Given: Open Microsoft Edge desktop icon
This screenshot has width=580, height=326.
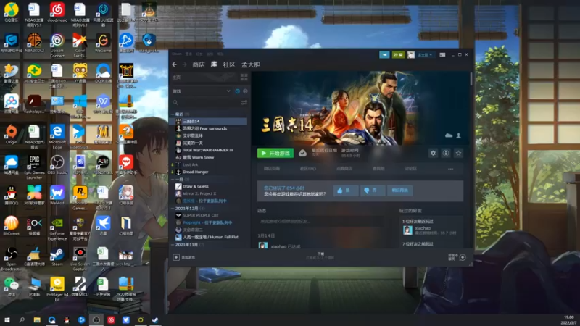Looking at the screenshot, I should click(x=57, y=137).
